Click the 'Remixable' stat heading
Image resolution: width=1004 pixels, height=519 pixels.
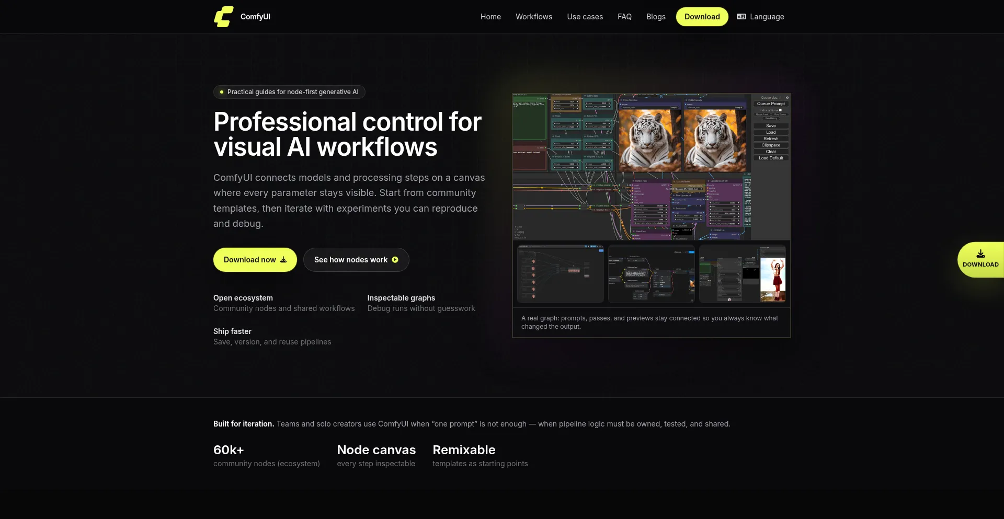[x=464, y=450]
